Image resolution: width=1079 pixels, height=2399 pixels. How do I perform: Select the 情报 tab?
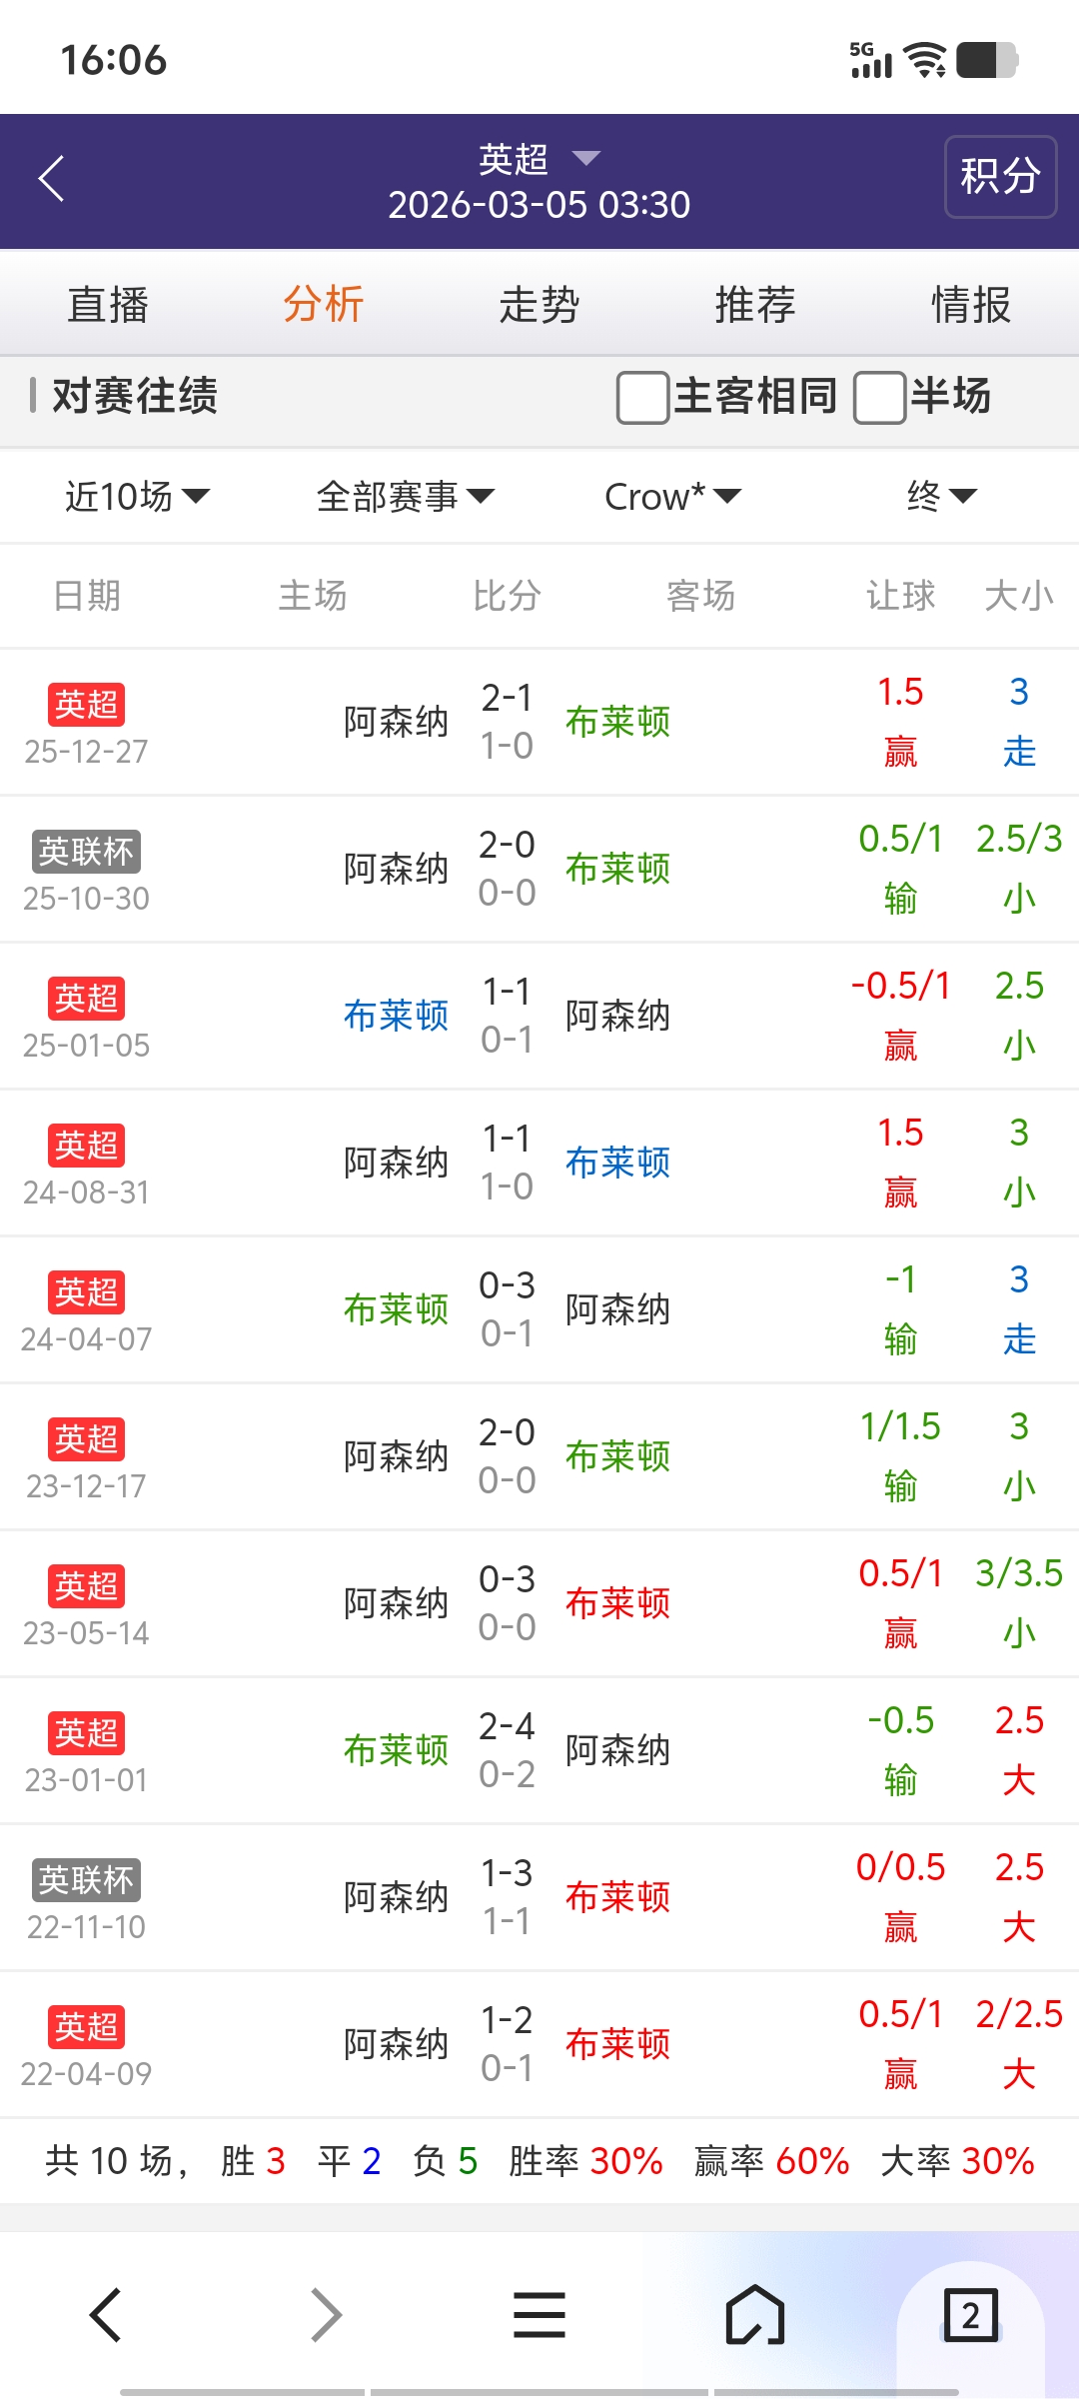[x=971, y=305]
